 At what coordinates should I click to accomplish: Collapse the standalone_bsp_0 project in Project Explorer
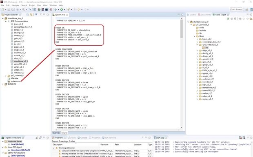click(x=3, y=18)
